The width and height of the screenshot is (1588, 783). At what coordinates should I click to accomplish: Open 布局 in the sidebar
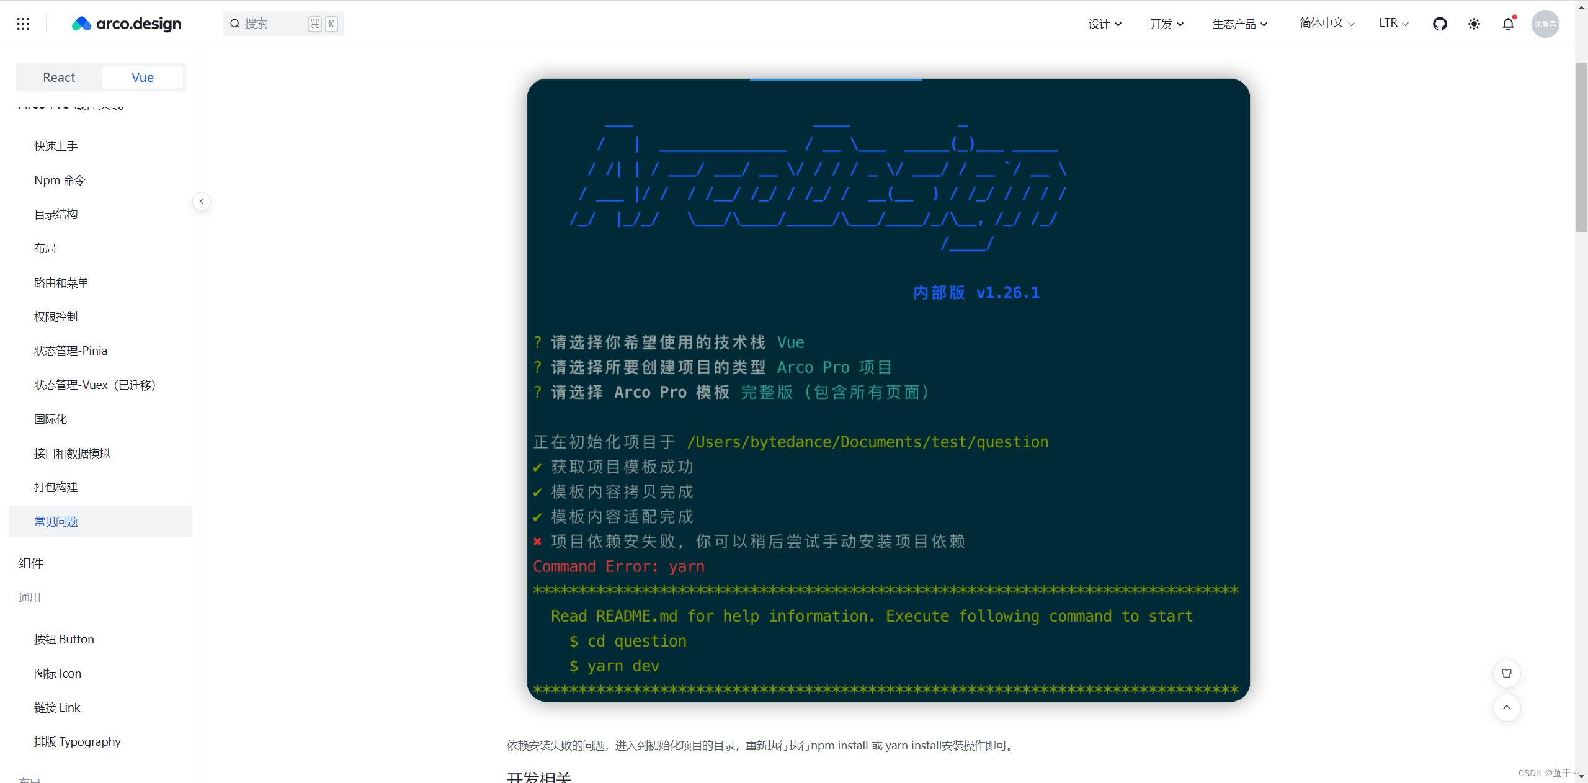tap(100, 248)
